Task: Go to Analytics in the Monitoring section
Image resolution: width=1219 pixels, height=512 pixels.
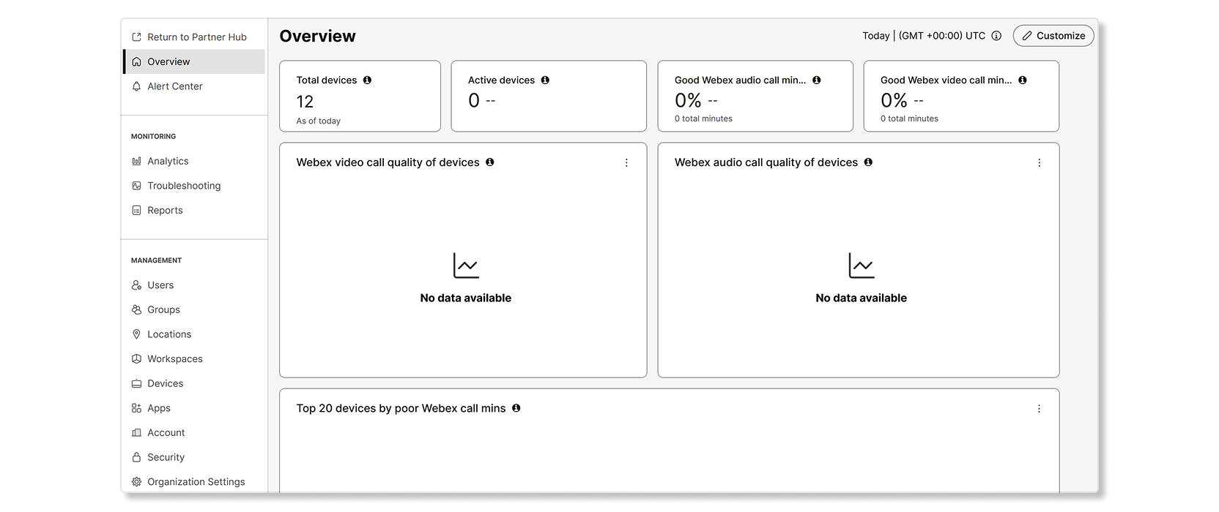Action: 168,161
